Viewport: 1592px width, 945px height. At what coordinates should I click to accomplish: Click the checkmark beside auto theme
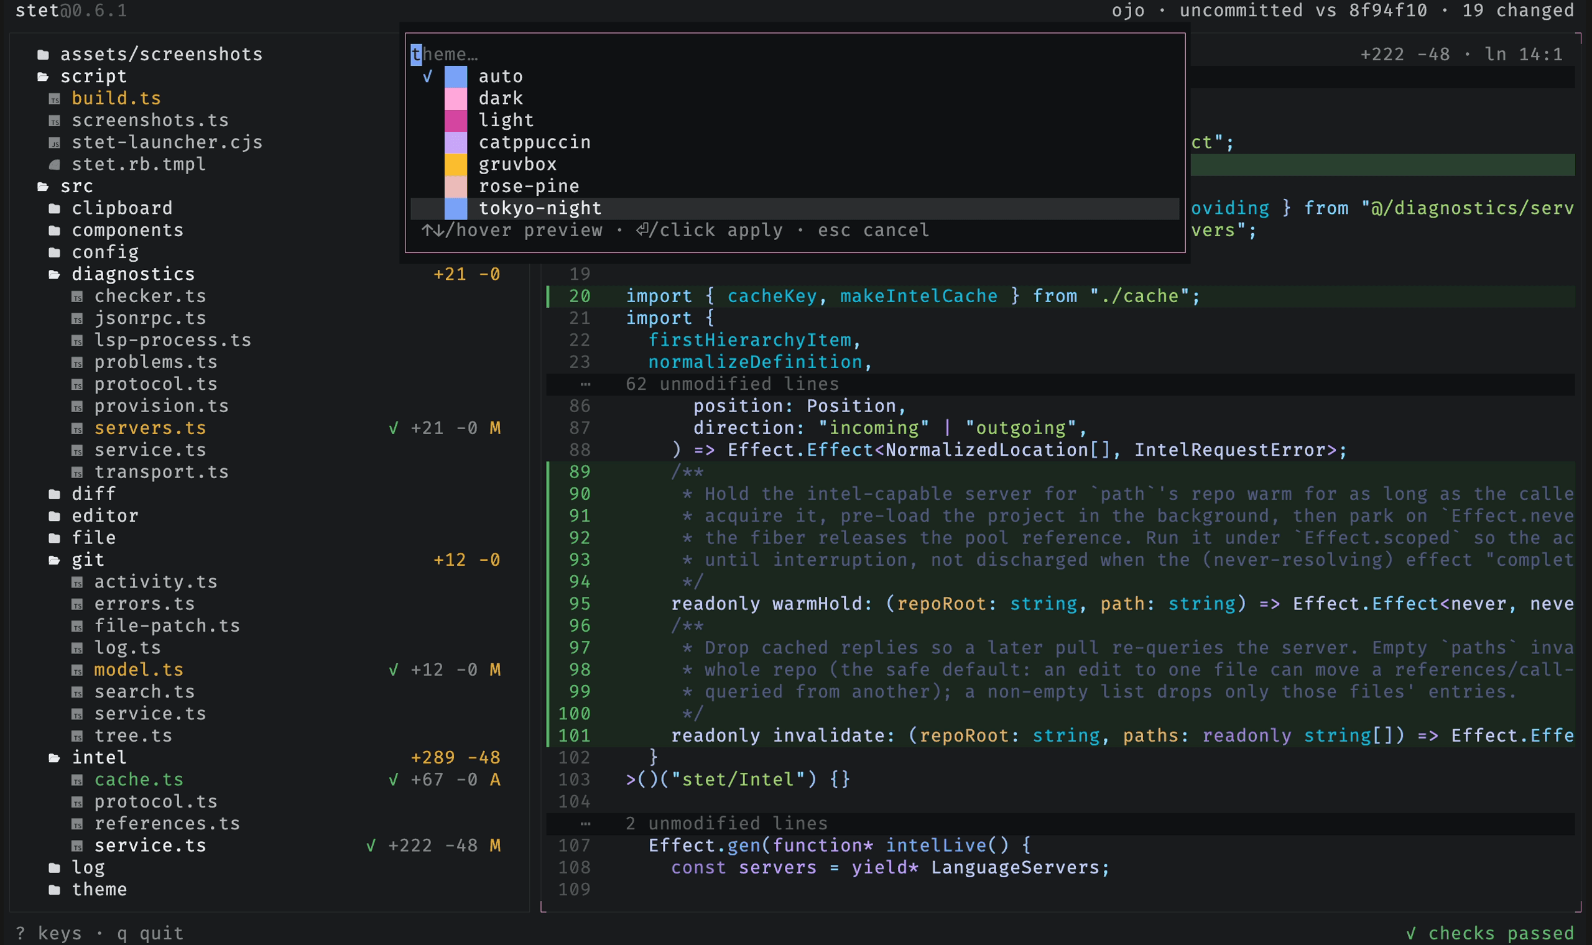tap(427, 76)
